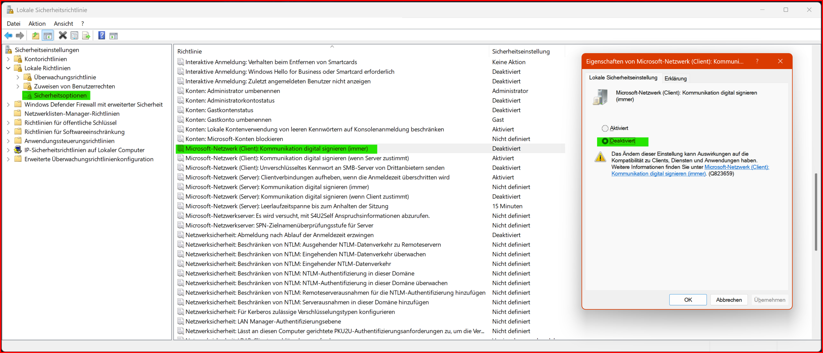Viewport: 823px width, 353px height.
Task: Switch to the Erklärung tab
Action: [675, 79]
